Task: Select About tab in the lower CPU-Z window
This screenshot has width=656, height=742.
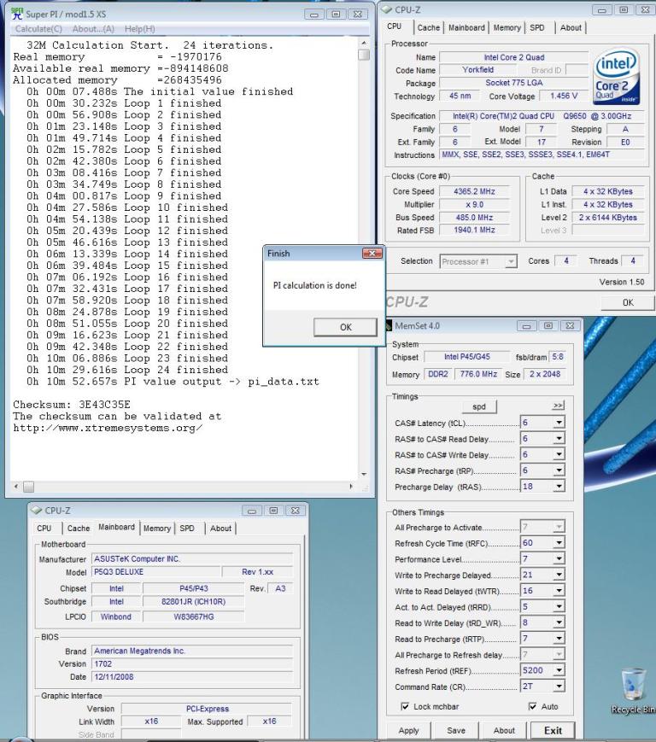Action: click(220, 528)
